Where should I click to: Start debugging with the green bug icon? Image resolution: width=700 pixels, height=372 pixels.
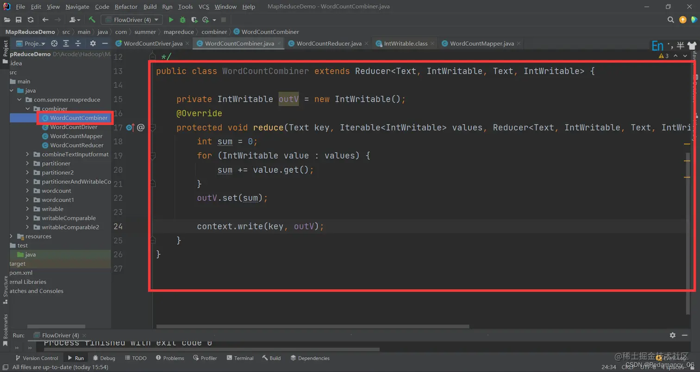click(x=182, y=20)
